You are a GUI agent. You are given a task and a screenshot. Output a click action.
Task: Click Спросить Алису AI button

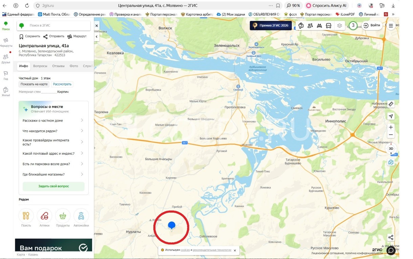coord(327,6)
